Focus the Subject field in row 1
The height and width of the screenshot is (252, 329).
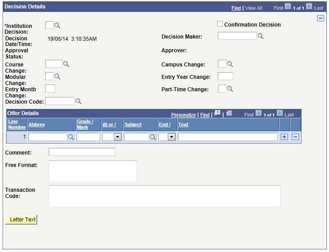[136, 137]
